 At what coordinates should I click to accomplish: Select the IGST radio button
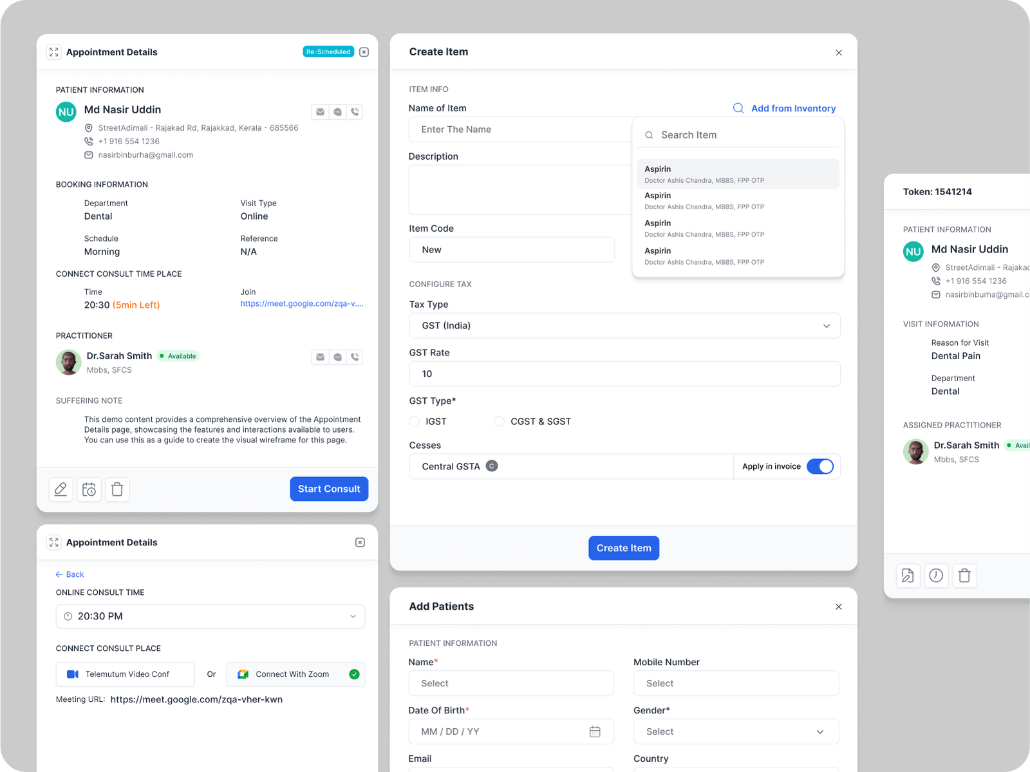(x=415, y=422)
